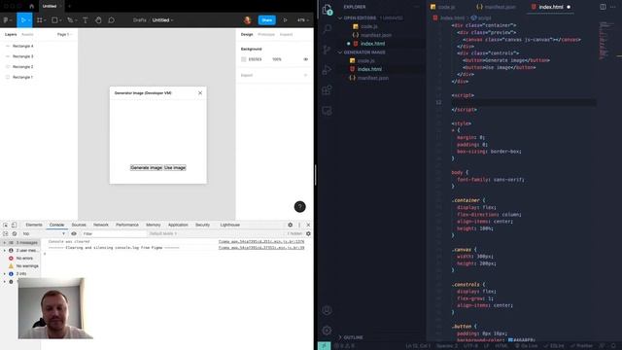The width and height of the screenshot is (622, 350).
Task: Click the Background color swatch in Figma
Action: point(244,59)
